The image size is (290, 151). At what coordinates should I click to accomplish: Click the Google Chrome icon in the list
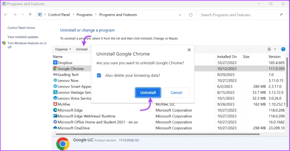coord(55,68)
